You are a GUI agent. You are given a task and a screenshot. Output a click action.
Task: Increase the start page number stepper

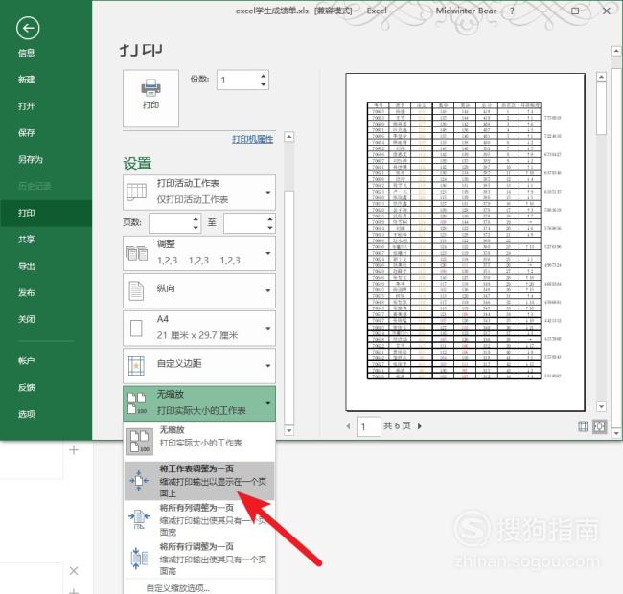(196, 219)
